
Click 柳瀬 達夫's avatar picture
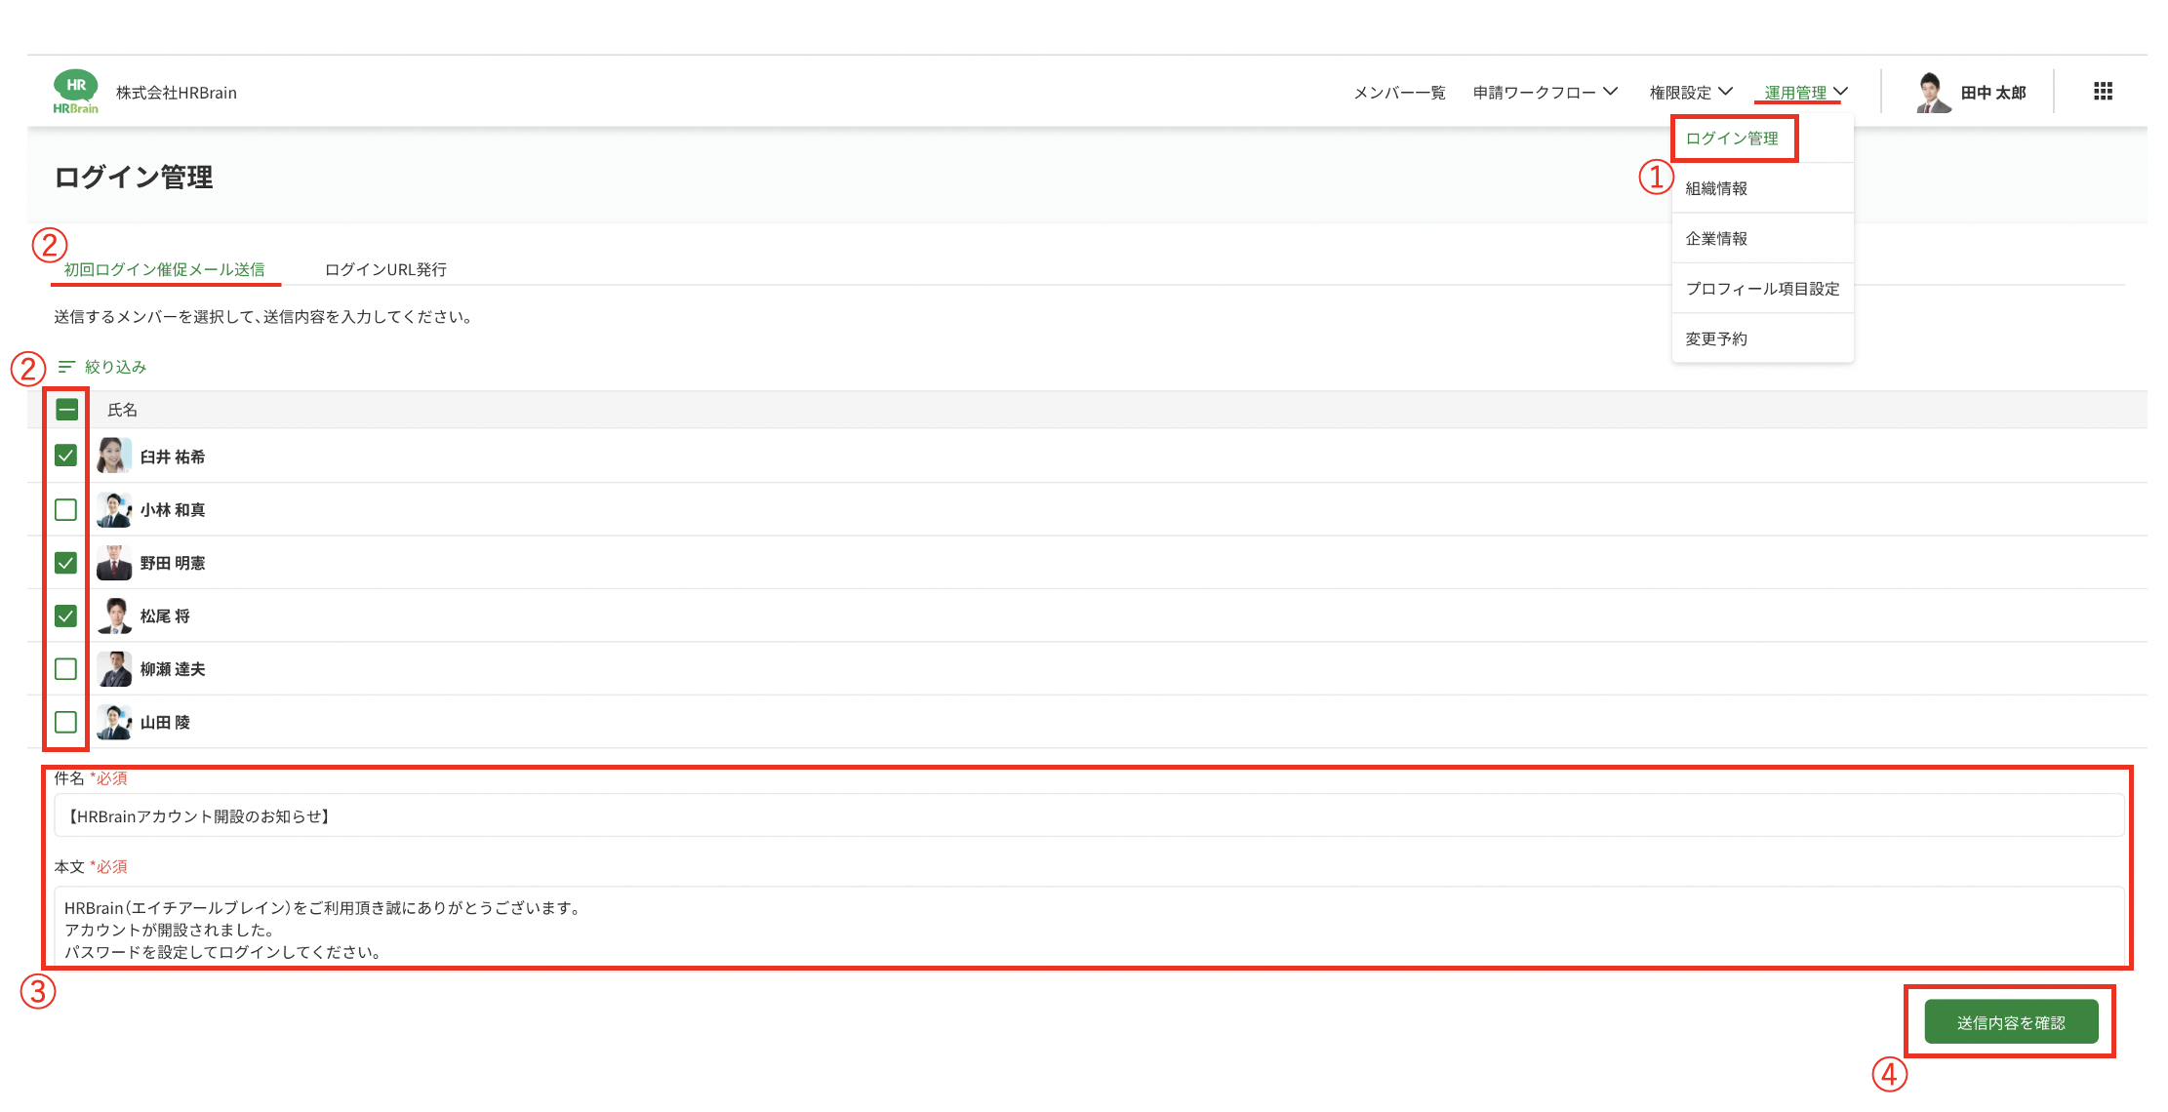coord(114,669)
